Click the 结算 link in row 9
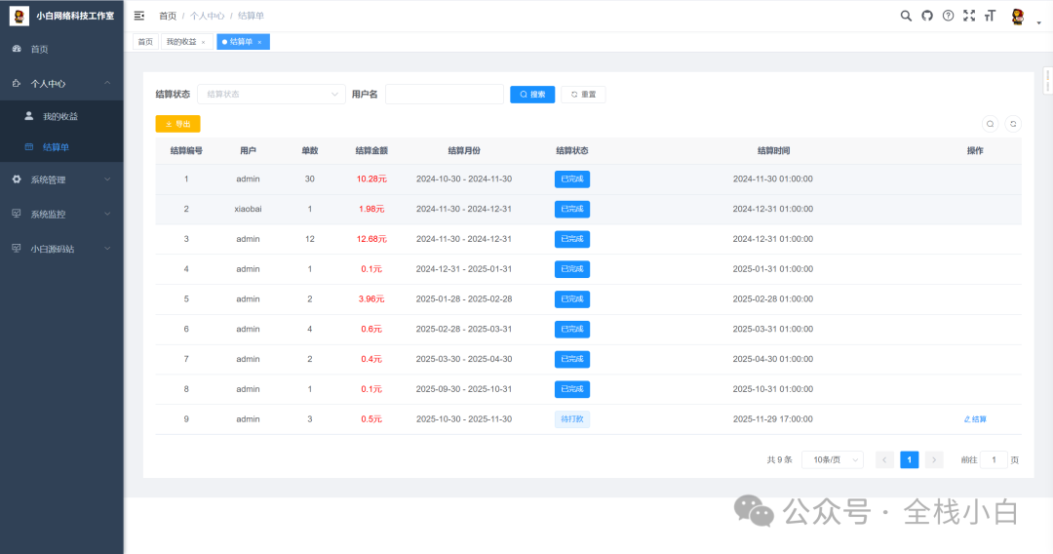This screenshot has height=554, width=1053. point(975,419)
